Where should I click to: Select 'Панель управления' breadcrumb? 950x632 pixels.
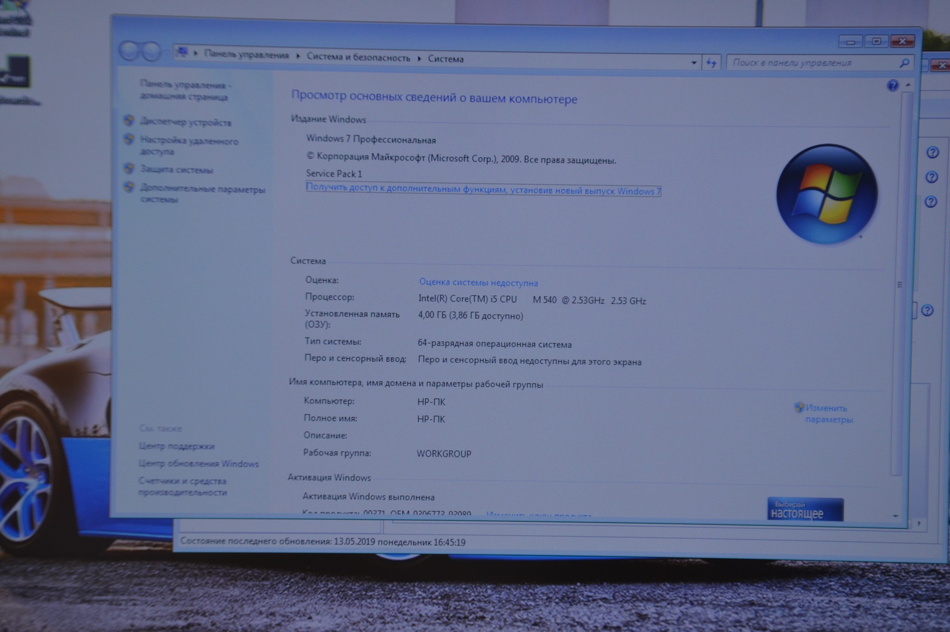[246, 55]
